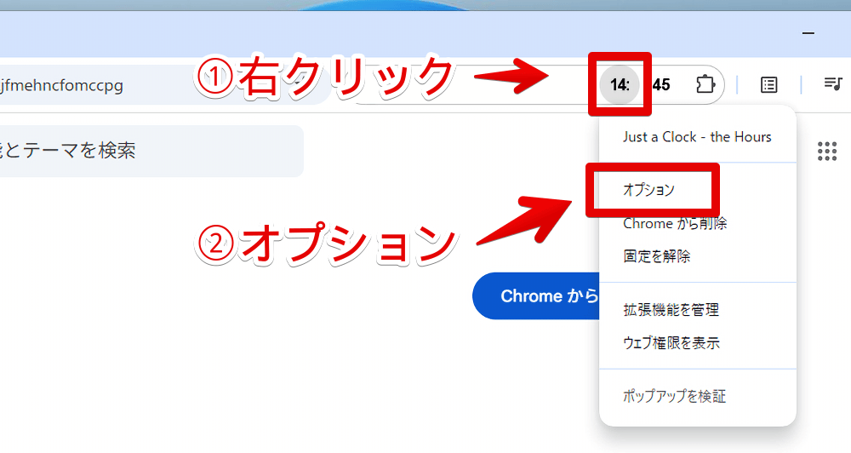This screenshot has width=851, height=453.
Task: Minimize the Chrome window
Action: 808,33
